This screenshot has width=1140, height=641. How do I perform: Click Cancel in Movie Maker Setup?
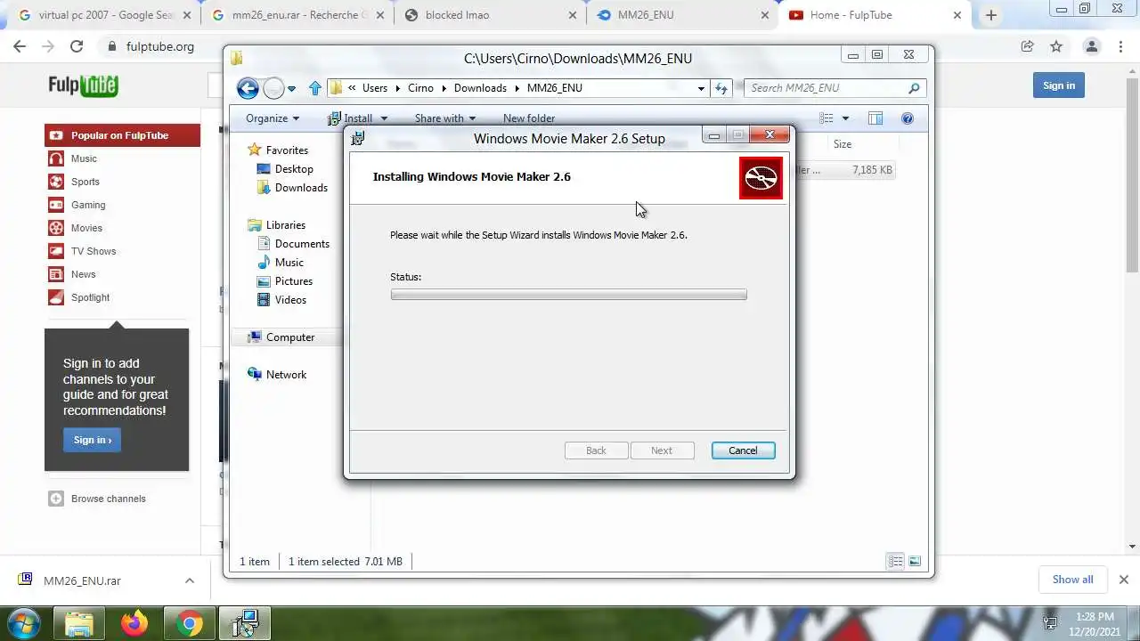[x=743, y=450]
